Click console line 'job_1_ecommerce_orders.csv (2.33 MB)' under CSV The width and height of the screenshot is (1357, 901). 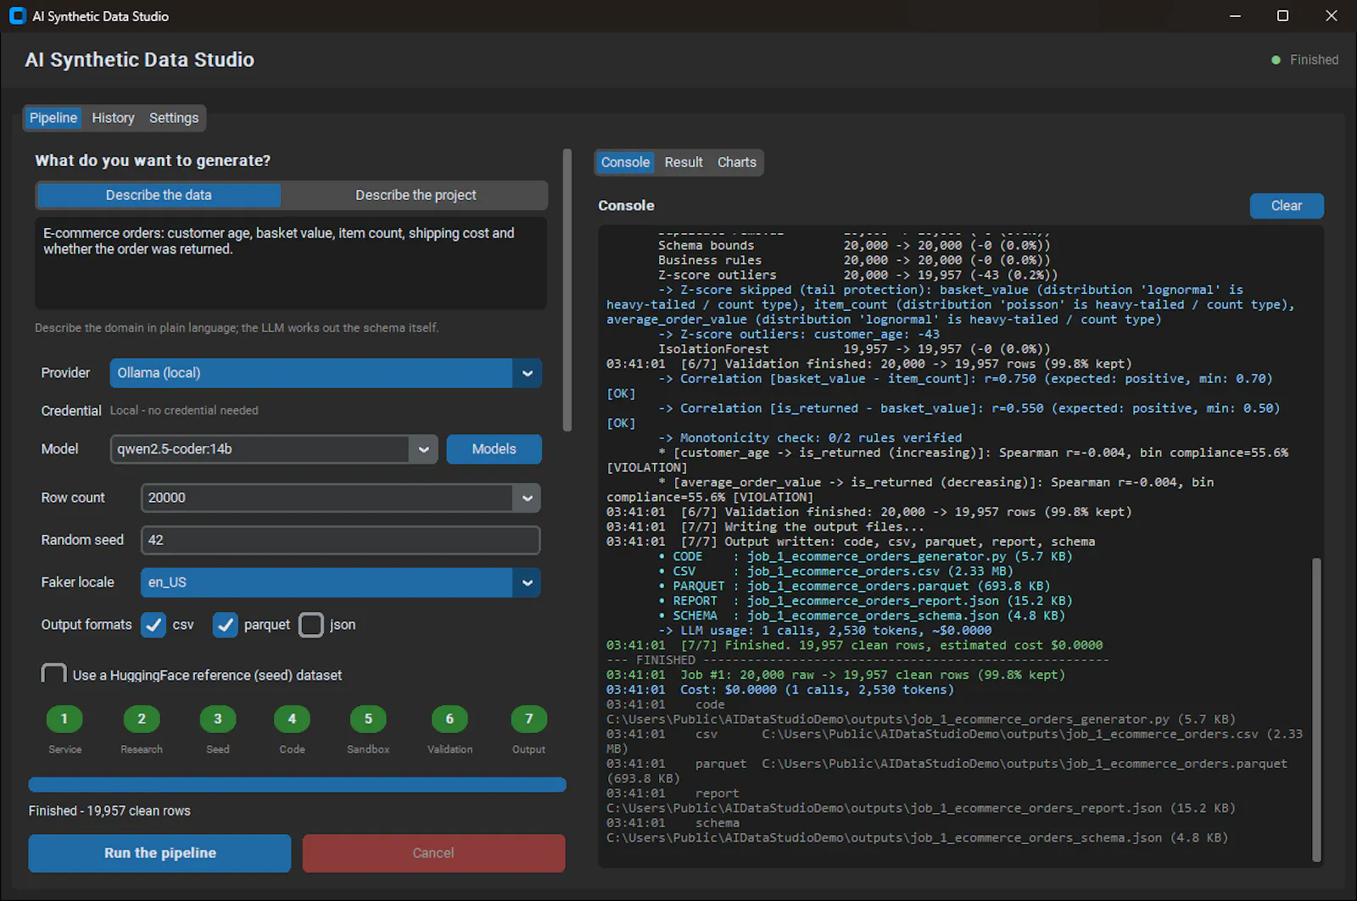click(x=880, y=571)
